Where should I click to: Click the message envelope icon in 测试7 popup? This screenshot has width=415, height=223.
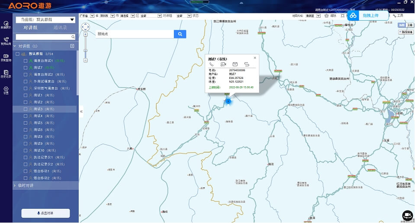pos(235,64)
